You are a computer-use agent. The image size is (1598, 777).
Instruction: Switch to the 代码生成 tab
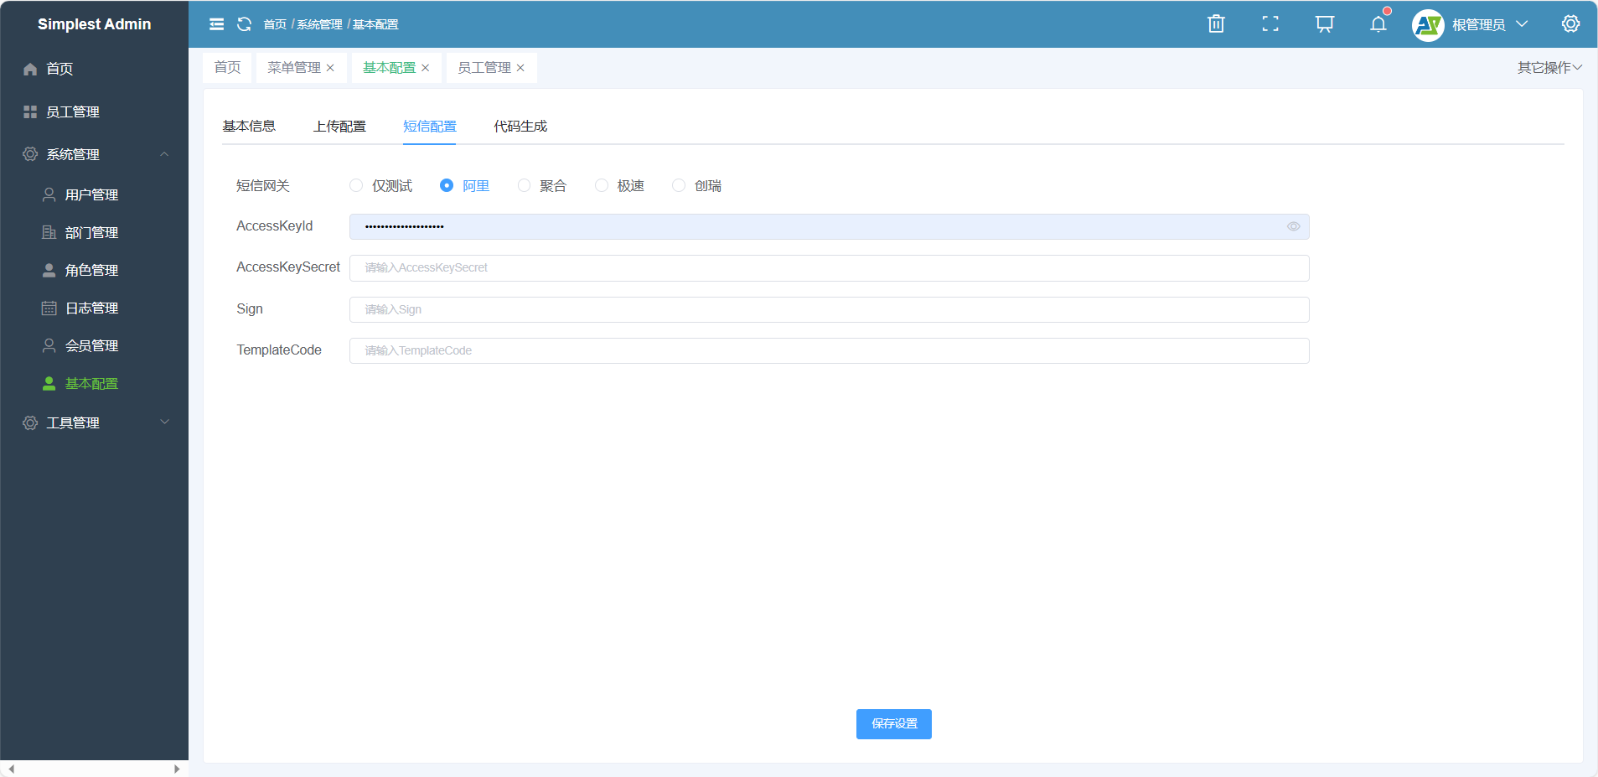coord(520,126)
